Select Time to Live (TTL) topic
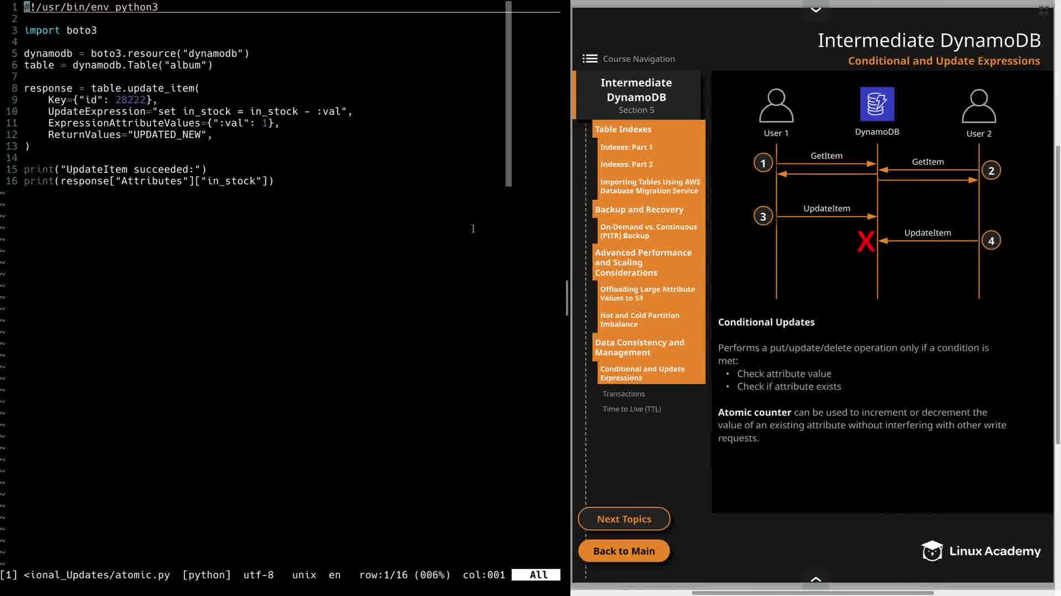Image resolution: width=1061 pixels, height=596 pixels. pos(632,409)
